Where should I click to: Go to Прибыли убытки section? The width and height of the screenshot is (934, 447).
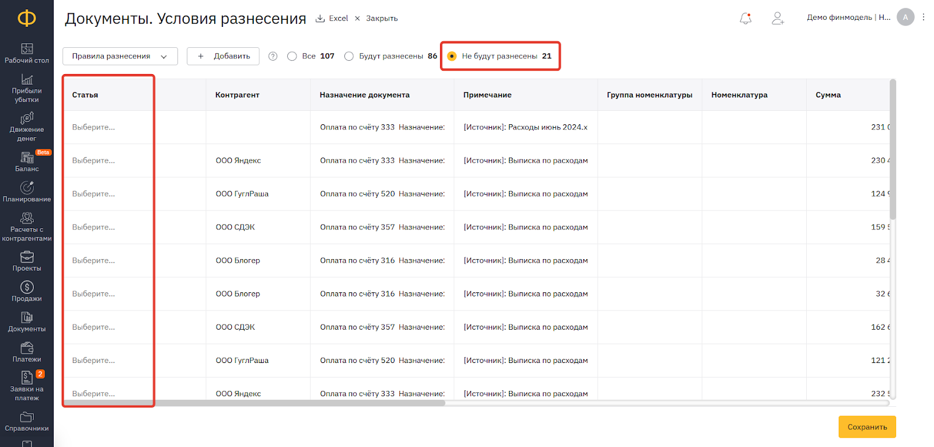click(x=27, y=88)
